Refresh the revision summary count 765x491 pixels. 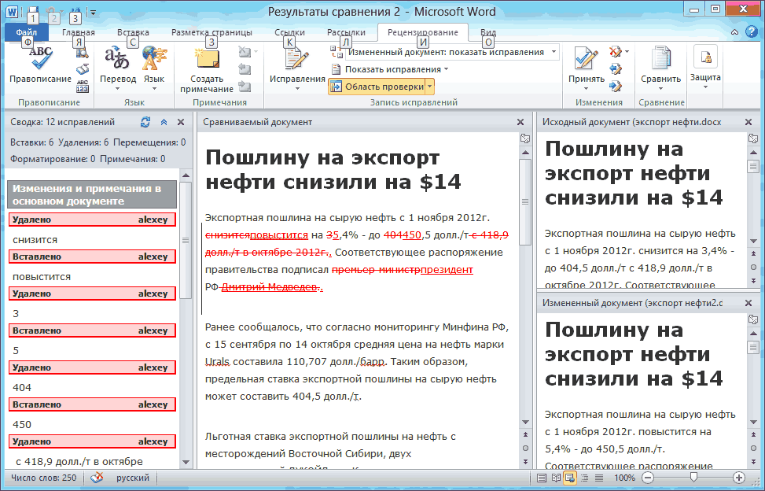click(x=145, y=122)
